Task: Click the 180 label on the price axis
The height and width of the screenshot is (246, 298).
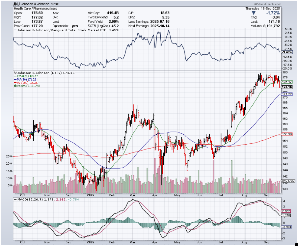Action: point(285,72)
